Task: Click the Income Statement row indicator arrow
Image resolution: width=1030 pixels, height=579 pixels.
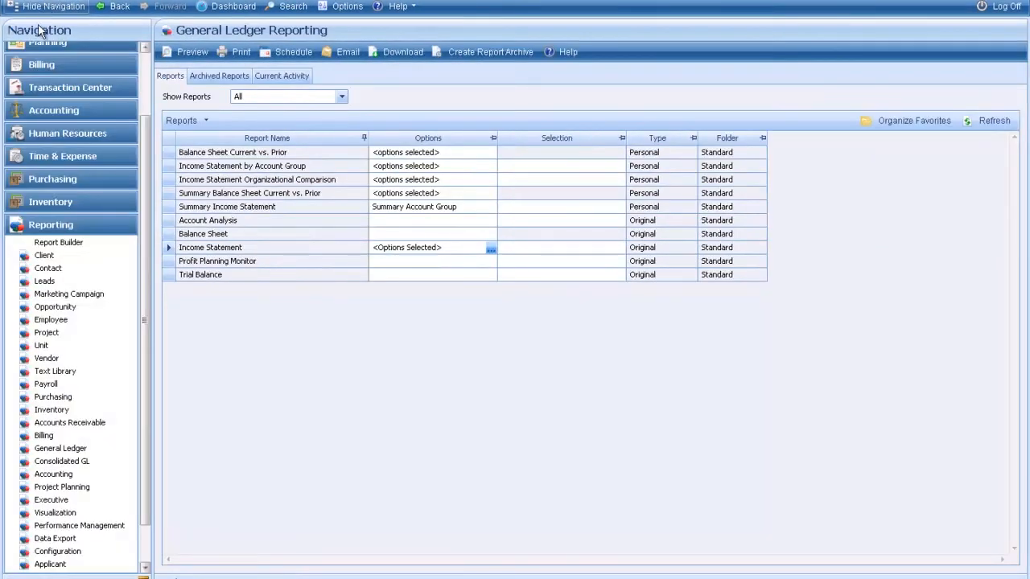Action: coord(169,248)
